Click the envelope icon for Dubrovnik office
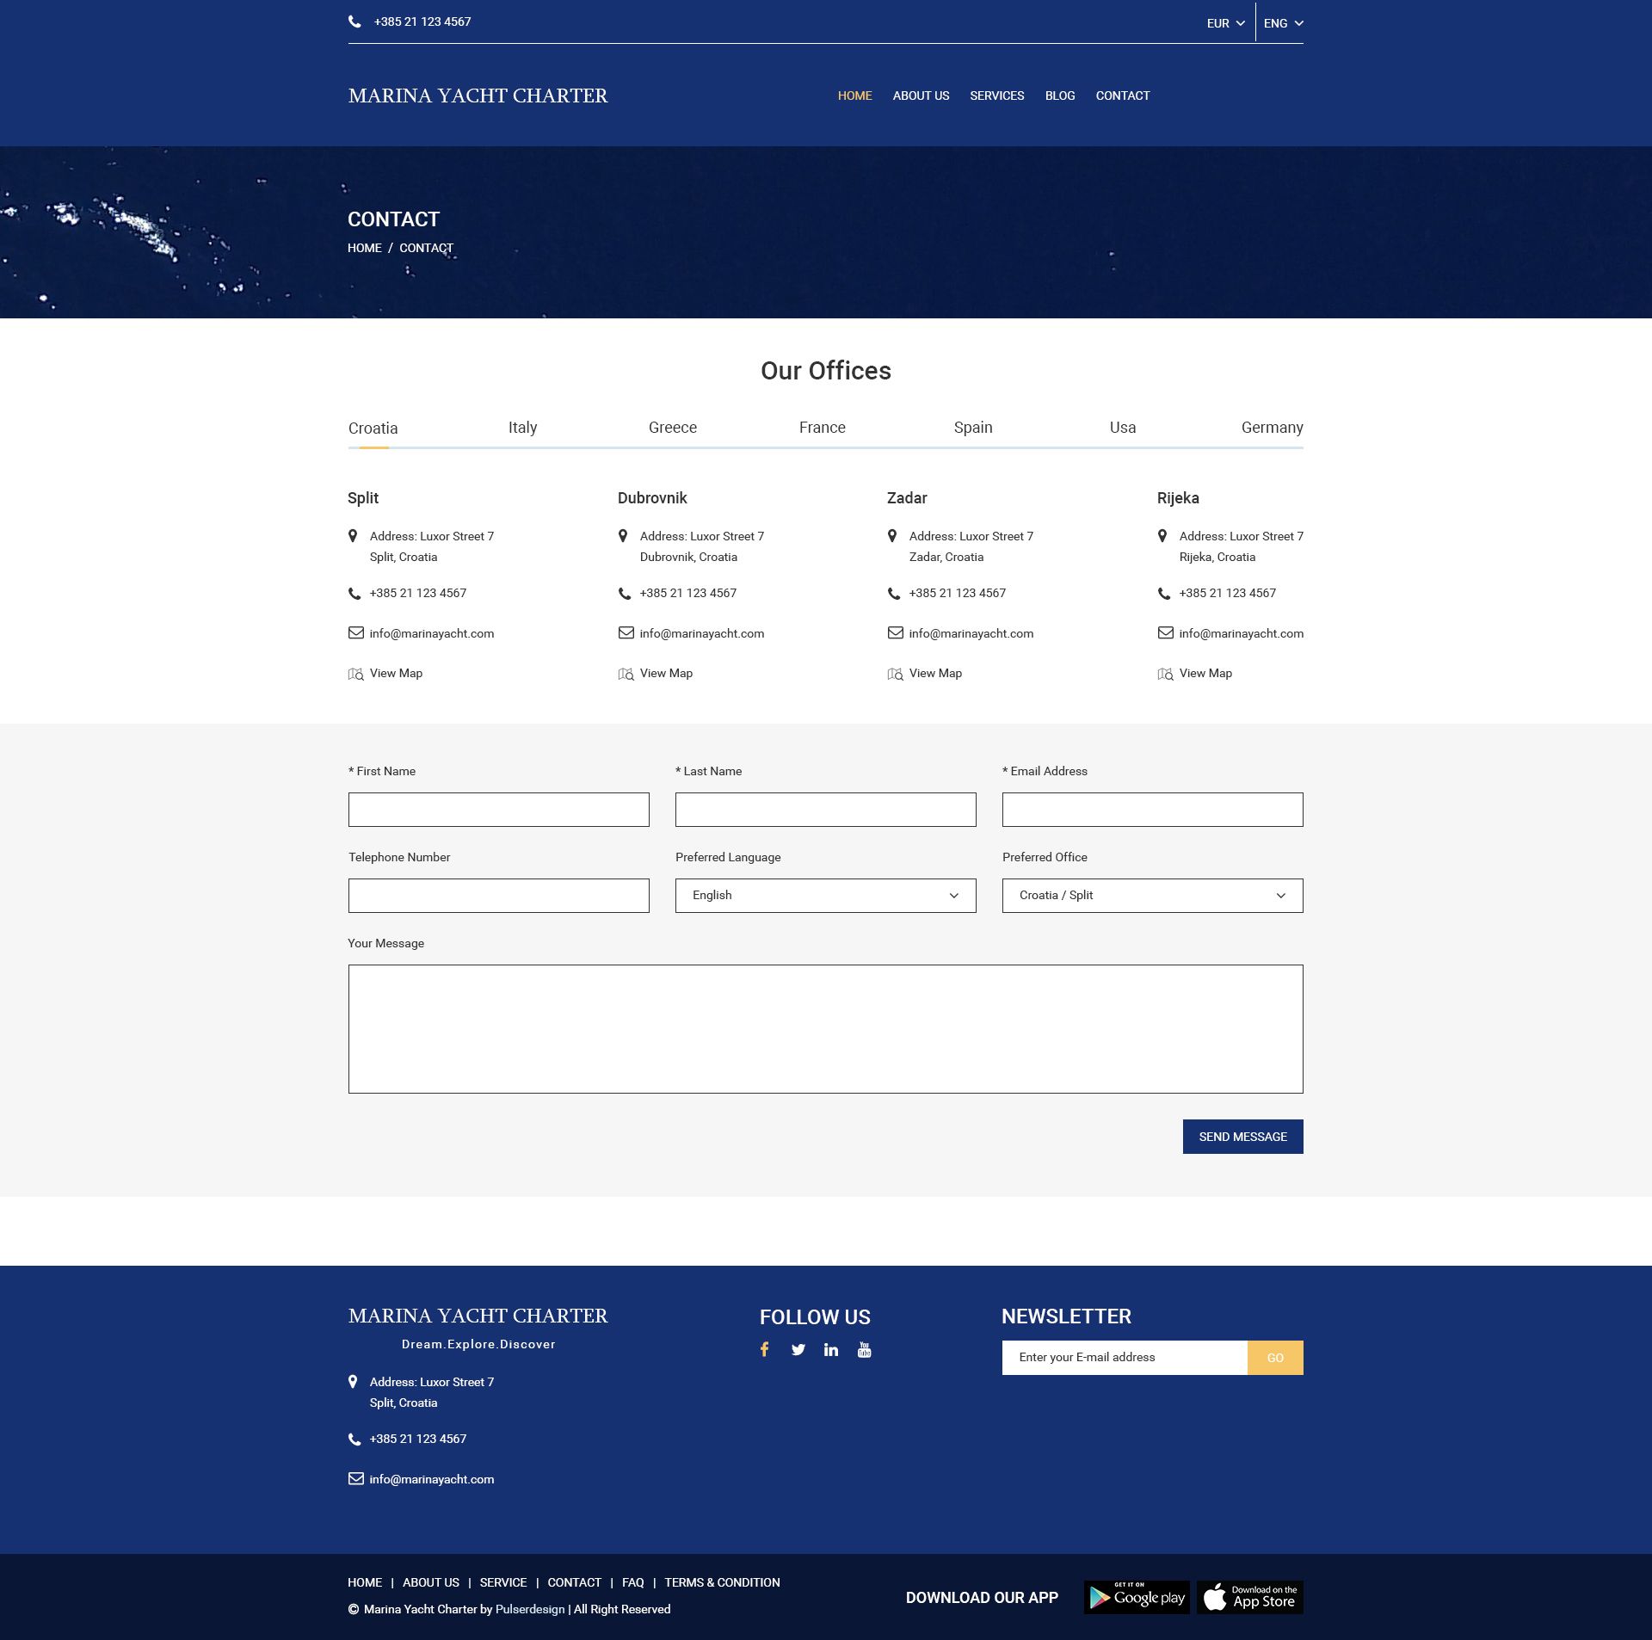This screenshot has height=1640, width=1652. [626, 633]
